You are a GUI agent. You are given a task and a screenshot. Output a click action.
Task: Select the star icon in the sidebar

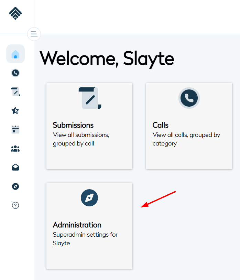point(15,110)
